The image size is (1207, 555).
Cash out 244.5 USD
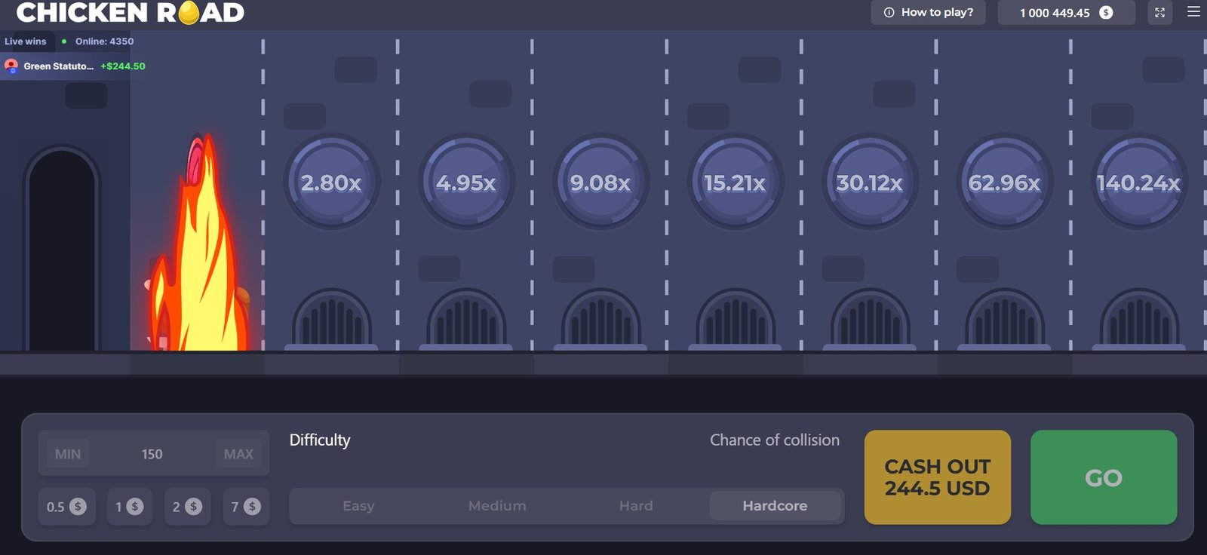point(937,477)
